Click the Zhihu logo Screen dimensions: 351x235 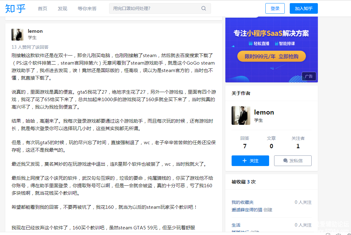coord(15,8)
